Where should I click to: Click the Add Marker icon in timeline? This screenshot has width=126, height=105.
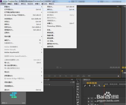[94, 86]
